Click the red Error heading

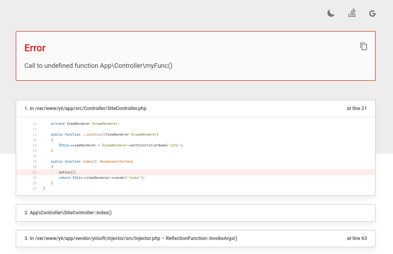[35, 48]
